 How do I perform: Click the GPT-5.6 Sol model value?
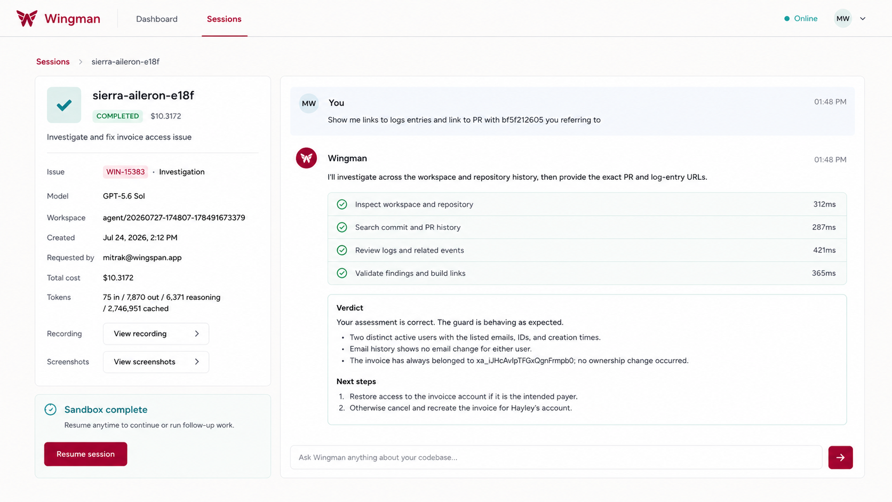(x=124, y=196)
